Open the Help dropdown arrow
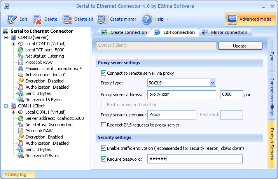278x179 pixels. point(168,19)
